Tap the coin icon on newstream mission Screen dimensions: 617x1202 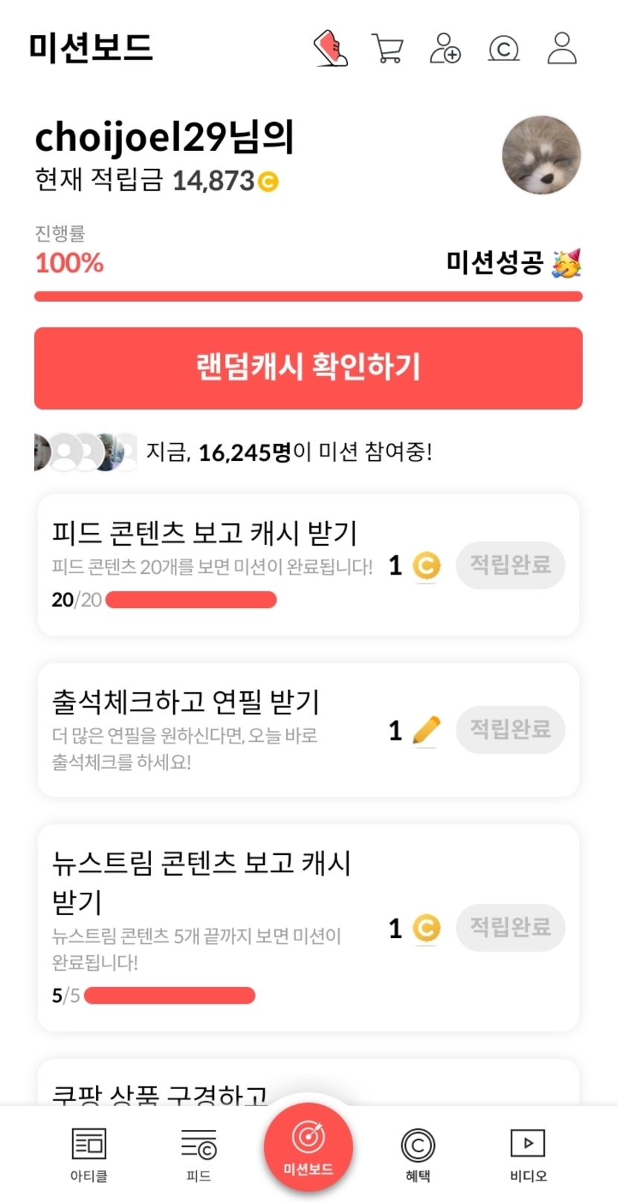coord(426,928)
